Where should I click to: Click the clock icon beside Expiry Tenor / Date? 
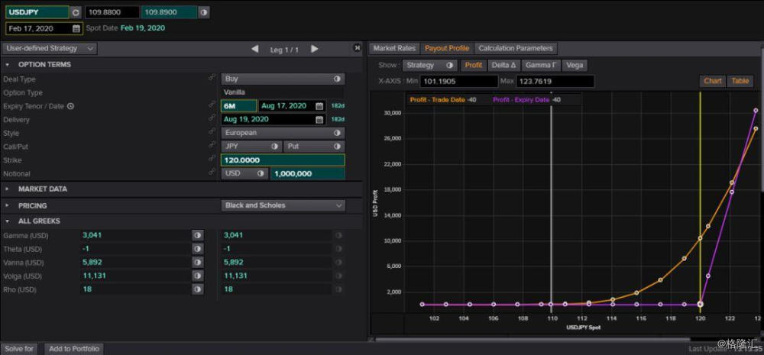(x=70, y=106)
